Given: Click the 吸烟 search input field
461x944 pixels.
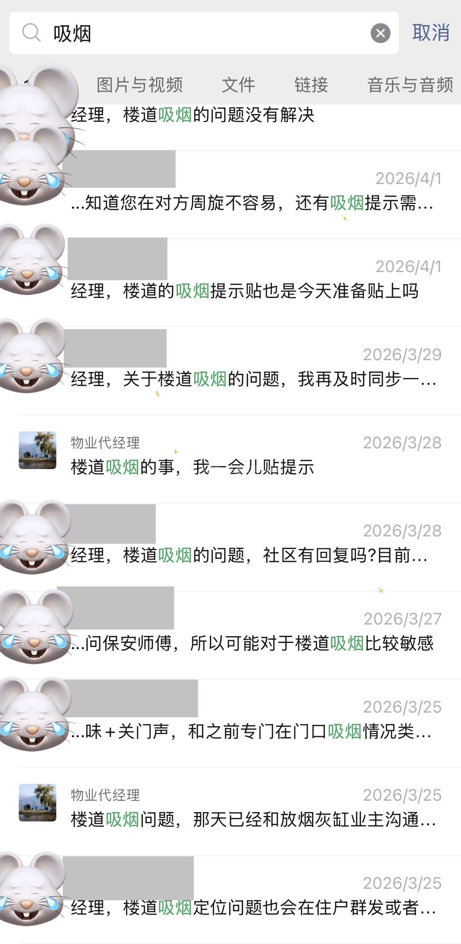Looking at the screenshot, I should tap(204, 33).
